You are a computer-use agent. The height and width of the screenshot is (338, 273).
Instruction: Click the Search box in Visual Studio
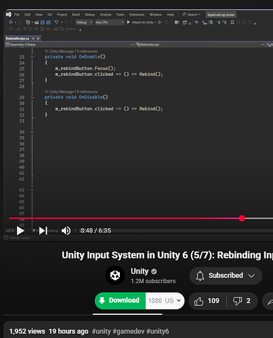191,14
